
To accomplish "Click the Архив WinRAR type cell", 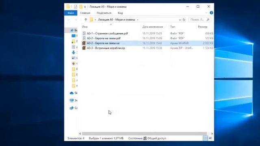I will [179, 43].
